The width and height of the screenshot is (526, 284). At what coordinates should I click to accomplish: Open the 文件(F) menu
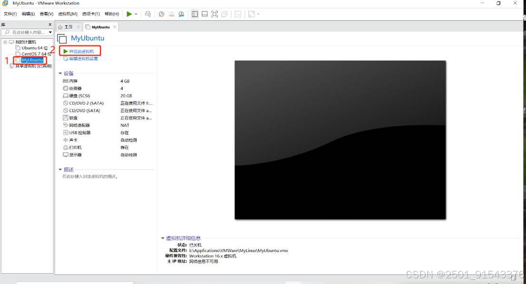[10, 14]
